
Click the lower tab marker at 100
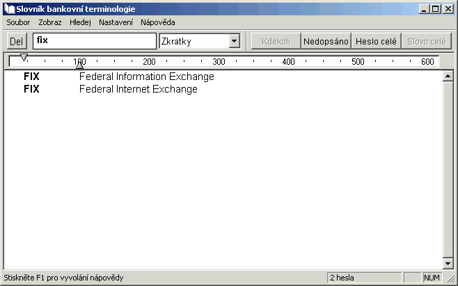(x=80, y=65)
